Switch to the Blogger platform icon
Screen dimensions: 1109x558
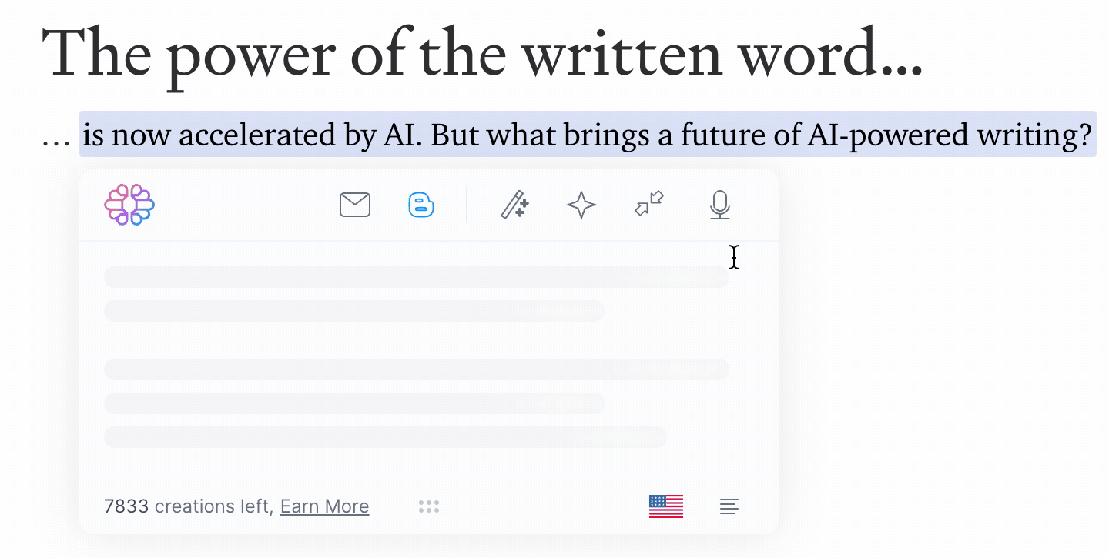point(420,205)
